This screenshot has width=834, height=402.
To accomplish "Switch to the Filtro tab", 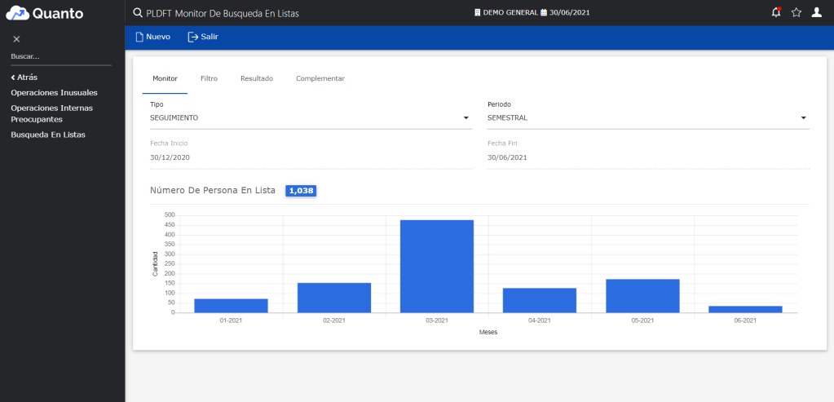I will click(x=209, y=78).
